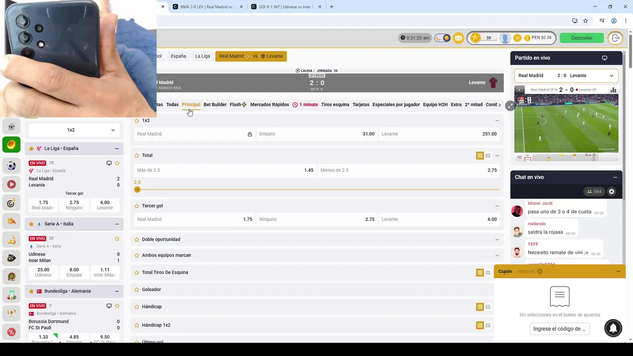Select the green coin sidebar icon
Screen dimensions: 633x356
tap(11, 145)
